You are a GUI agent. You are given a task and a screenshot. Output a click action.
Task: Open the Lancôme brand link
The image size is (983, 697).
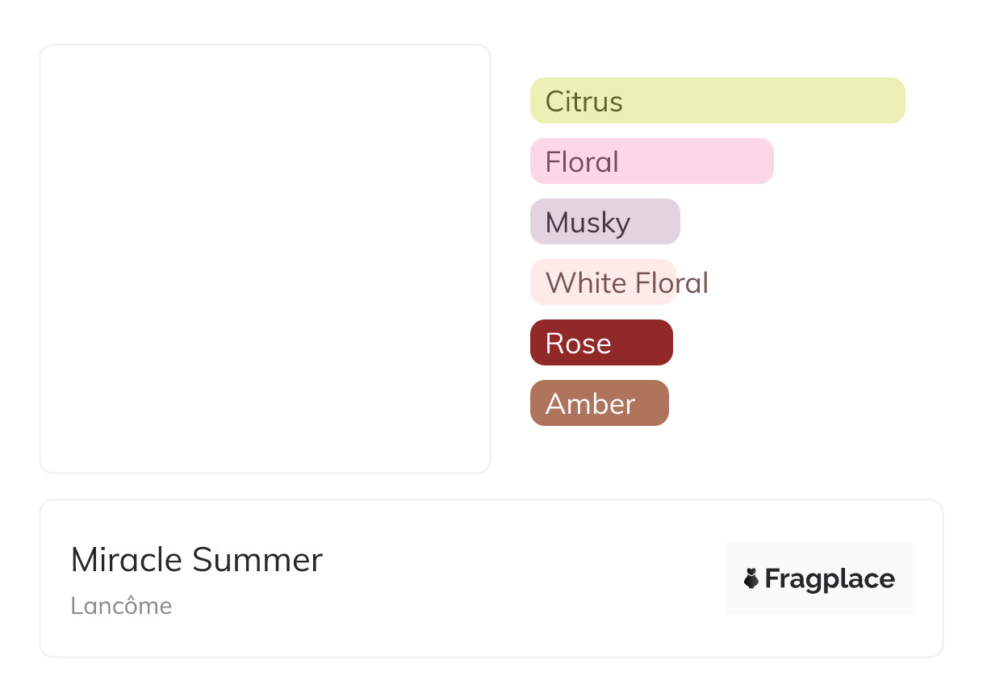(121, 606)
